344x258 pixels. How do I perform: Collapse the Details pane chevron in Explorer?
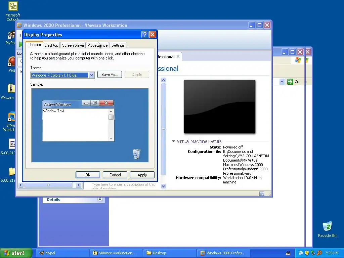pyautogui.click(x=100, y=199)
